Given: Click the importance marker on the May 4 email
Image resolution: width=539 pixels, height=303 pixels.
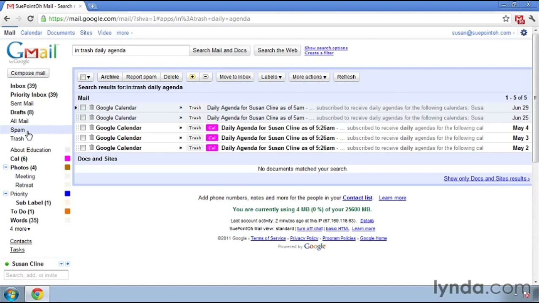Looking at the screenshot, I should [181, 128].
